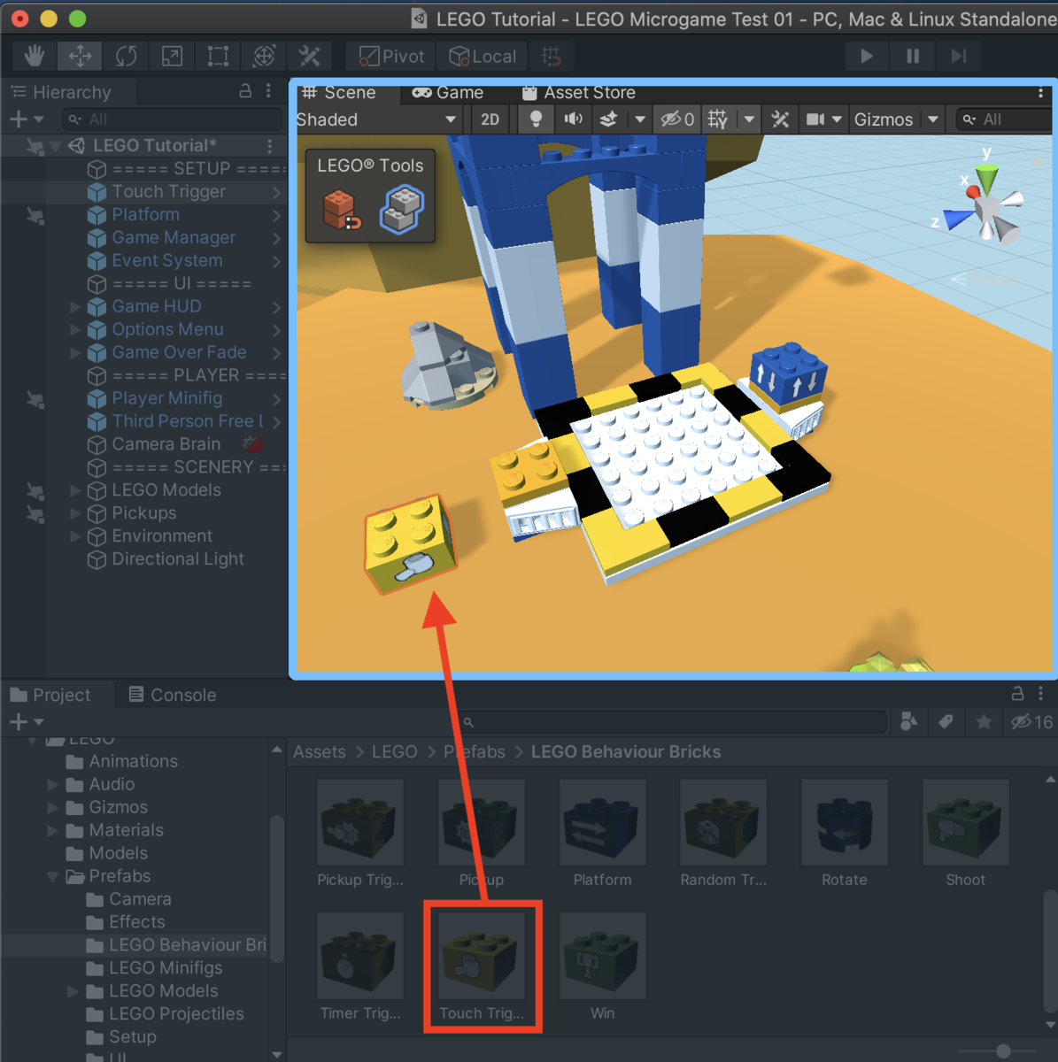Select the Move tool

[81, 56]
